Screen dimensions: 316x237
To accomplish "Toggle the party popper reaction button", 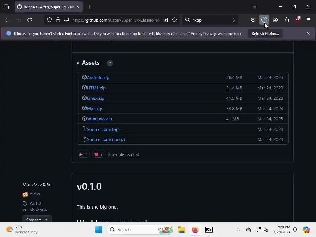I will pyautogui.click(x=83, y=154).
